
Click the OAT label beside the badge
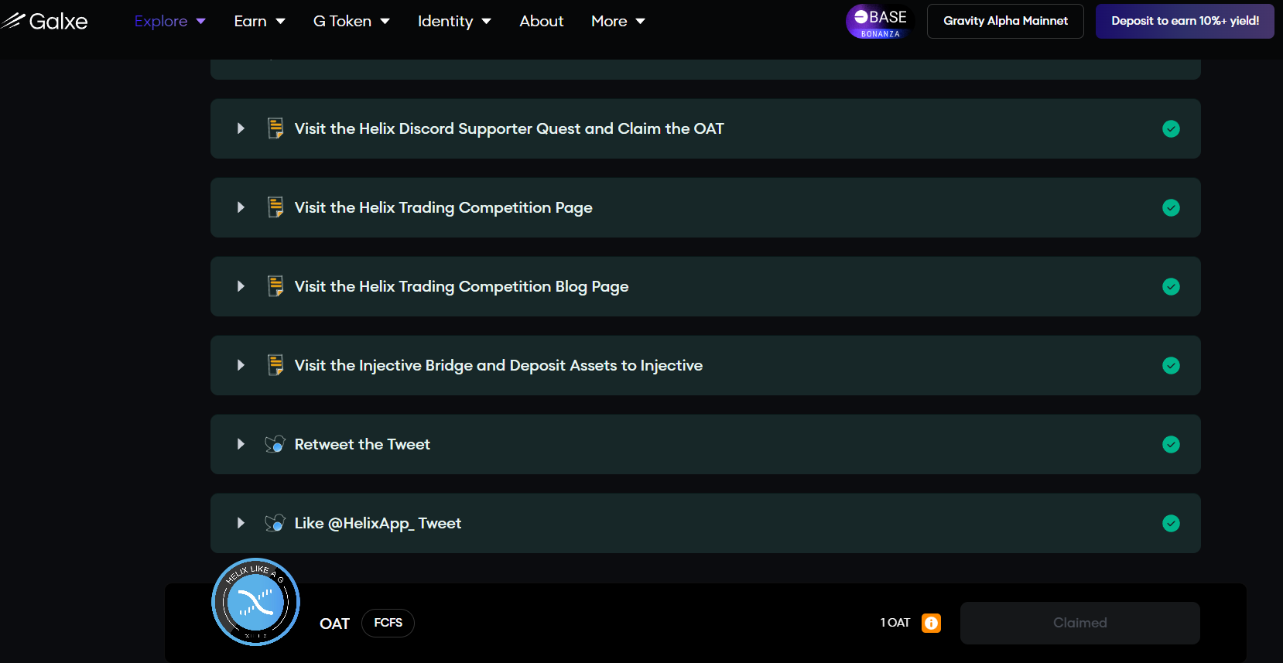pos(334,624)
